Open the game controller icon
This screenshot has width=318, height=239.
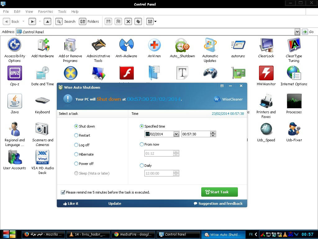tap(210, 73)
